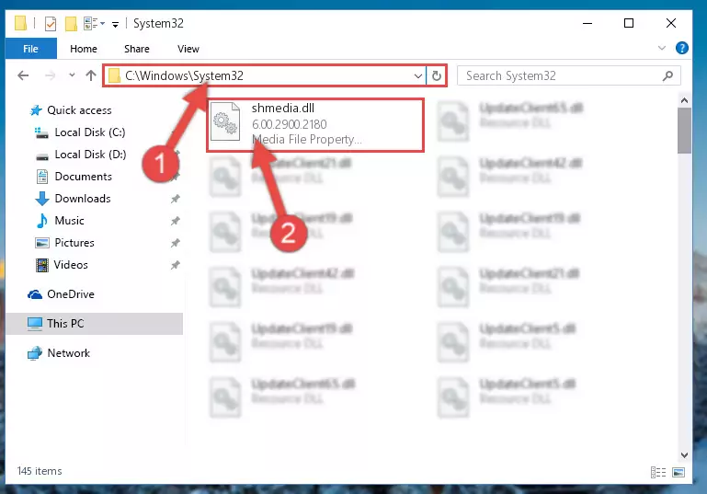
Task: Click the pin icon beside Videos
Action: (x=175, y=265)
